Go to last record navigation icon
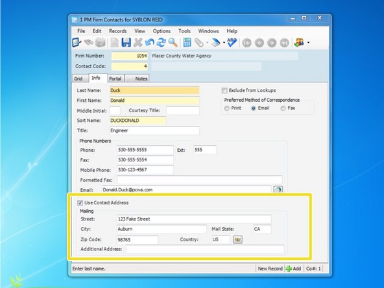This screenshot has width=384, height=288. point(284,43)
